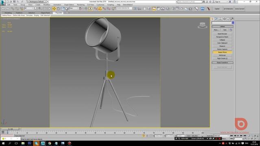Image resolution: width=260 pixels, height=146 pixels.
Task: Select the Move transform tool
Action: (54, 9)
